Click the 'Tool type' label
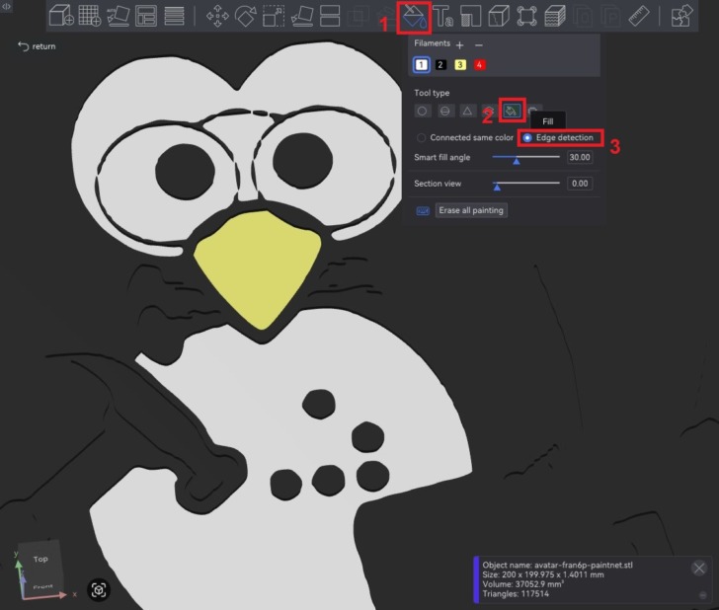 432,93
